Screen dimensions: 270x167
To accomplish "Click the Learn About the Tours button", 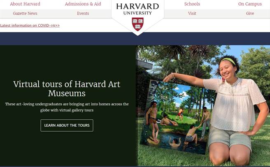I will click(67, 125).
